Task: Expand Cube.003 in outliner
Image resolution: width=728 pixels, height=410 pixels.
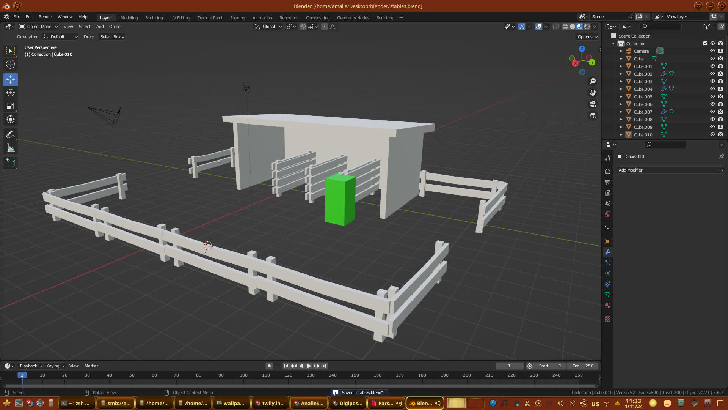Action: [621, 81]
